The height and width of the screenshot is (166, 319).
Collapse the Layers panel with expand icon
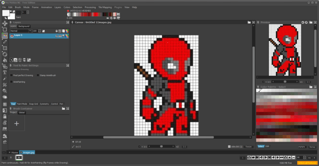68,22
